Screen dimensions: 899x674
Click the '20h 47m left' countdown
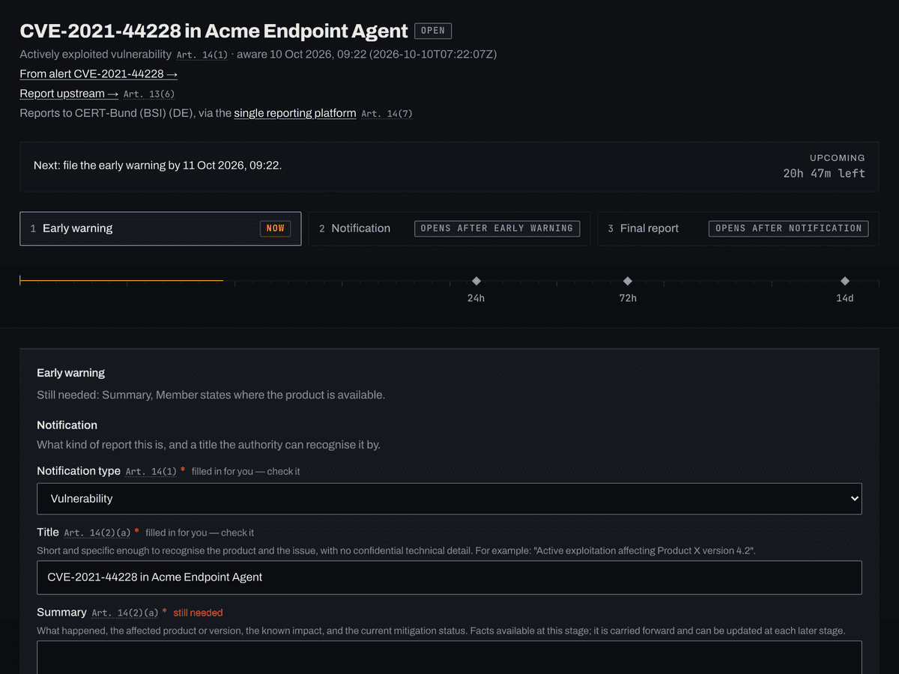824,174
